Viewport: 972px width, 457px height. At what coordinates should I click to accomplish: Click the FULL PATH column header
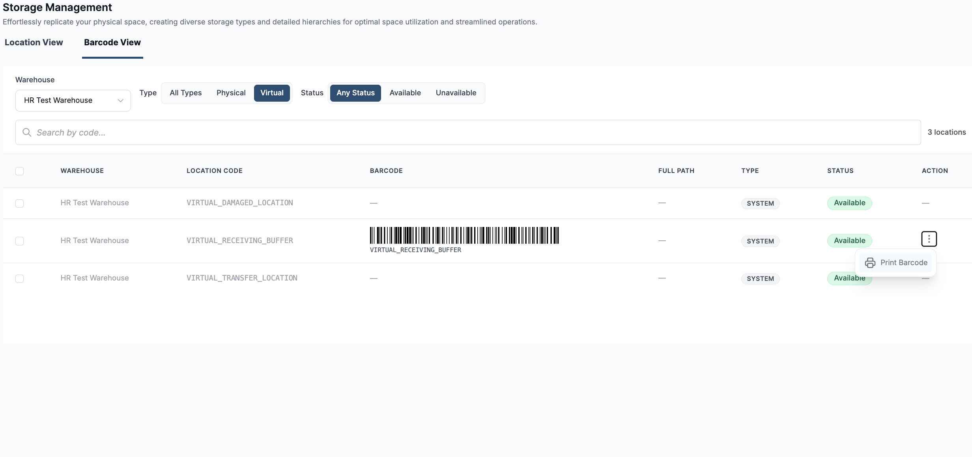676,171
